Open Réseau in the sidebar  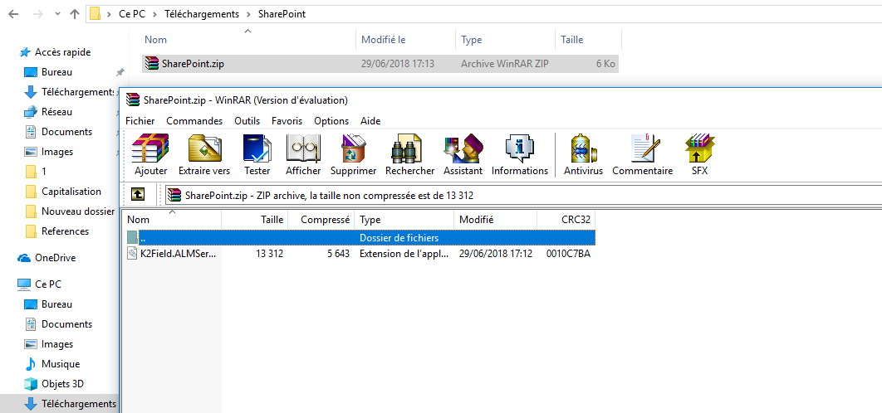[56, 112]
